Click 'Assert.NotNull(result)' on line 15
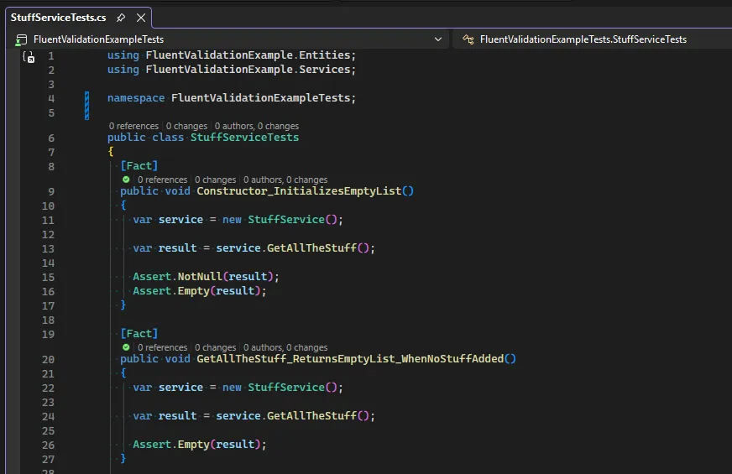 click(x=202, y=277)
